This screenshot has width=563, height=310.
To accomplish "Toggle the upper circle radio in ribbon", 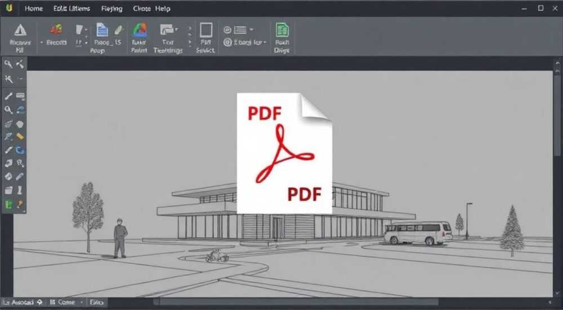I will [x=227, y=30].
